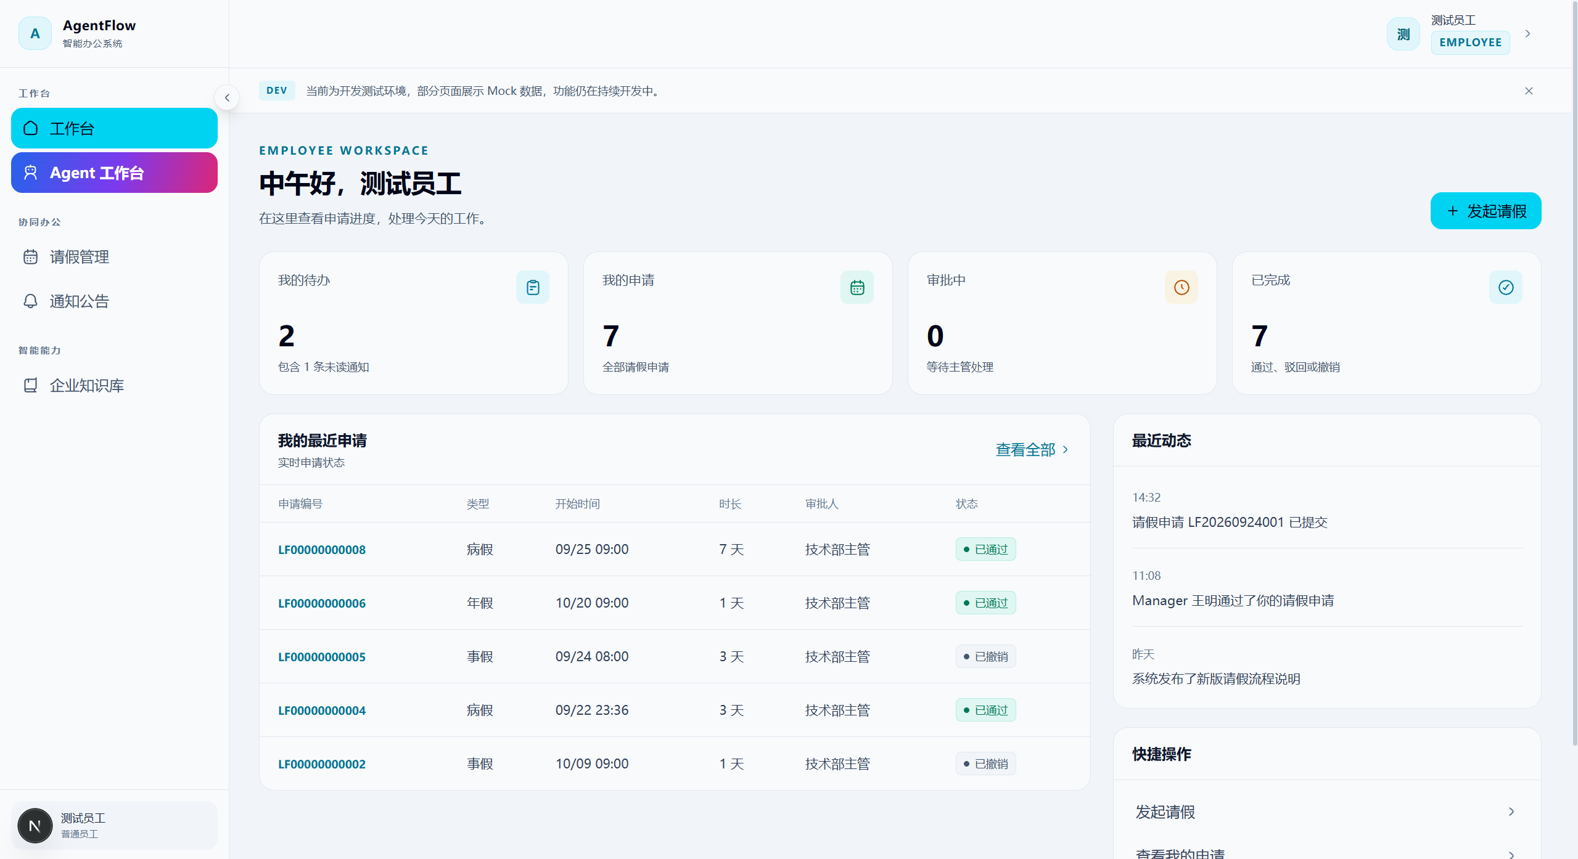The height and width of the screenshot is (859, 1578).
Task: Click the 开始时间 column header
Action: click(x=577, y=504)
